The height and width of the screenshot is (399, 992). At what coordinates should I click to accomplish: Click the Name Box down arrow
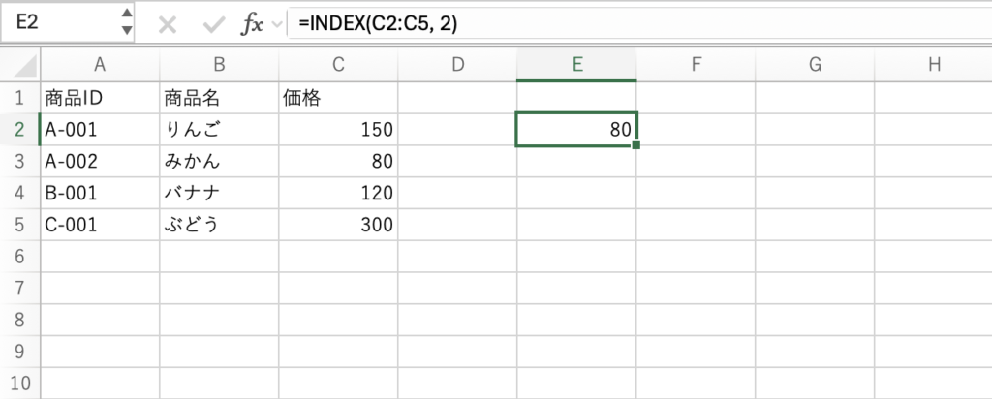(x=126, y=32)
